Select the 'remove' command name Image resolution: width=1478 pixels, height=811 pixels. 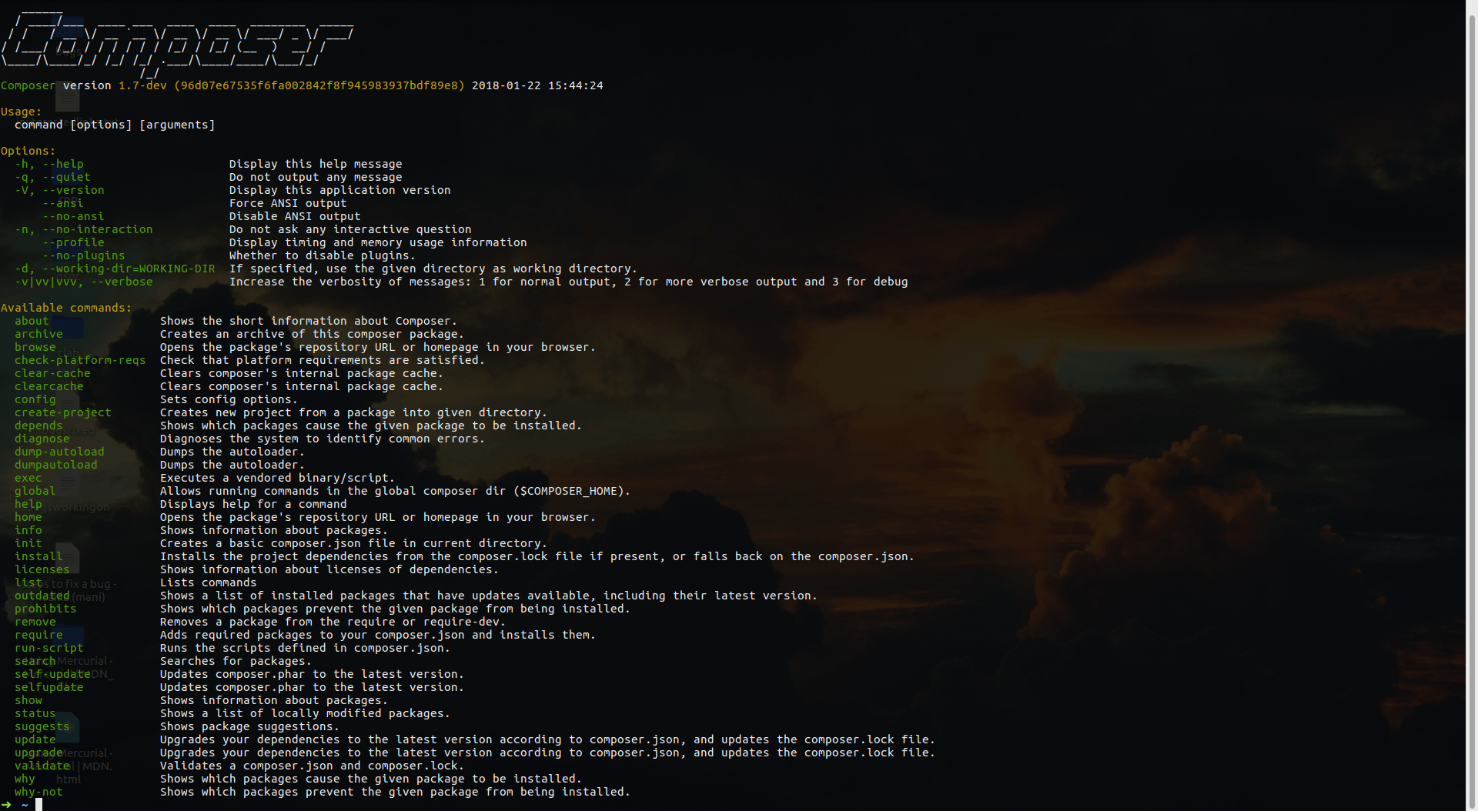coord(35,622)
